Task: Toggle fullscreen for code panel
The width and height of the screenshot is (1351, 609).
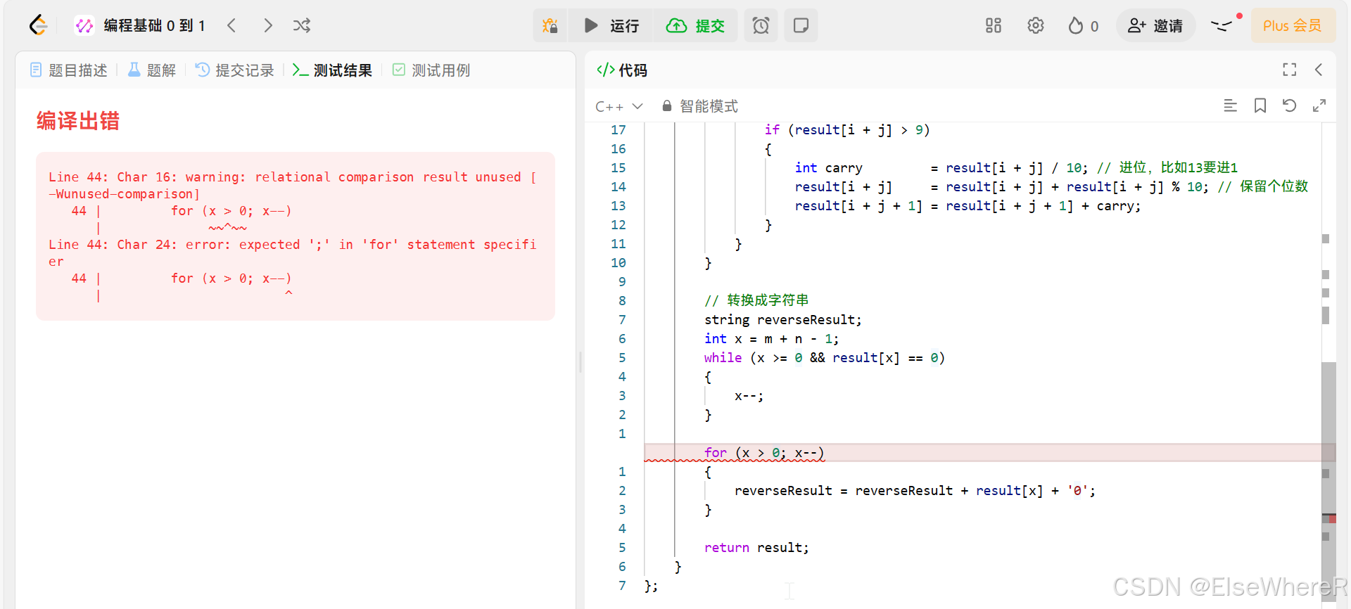Action: 1289,70
